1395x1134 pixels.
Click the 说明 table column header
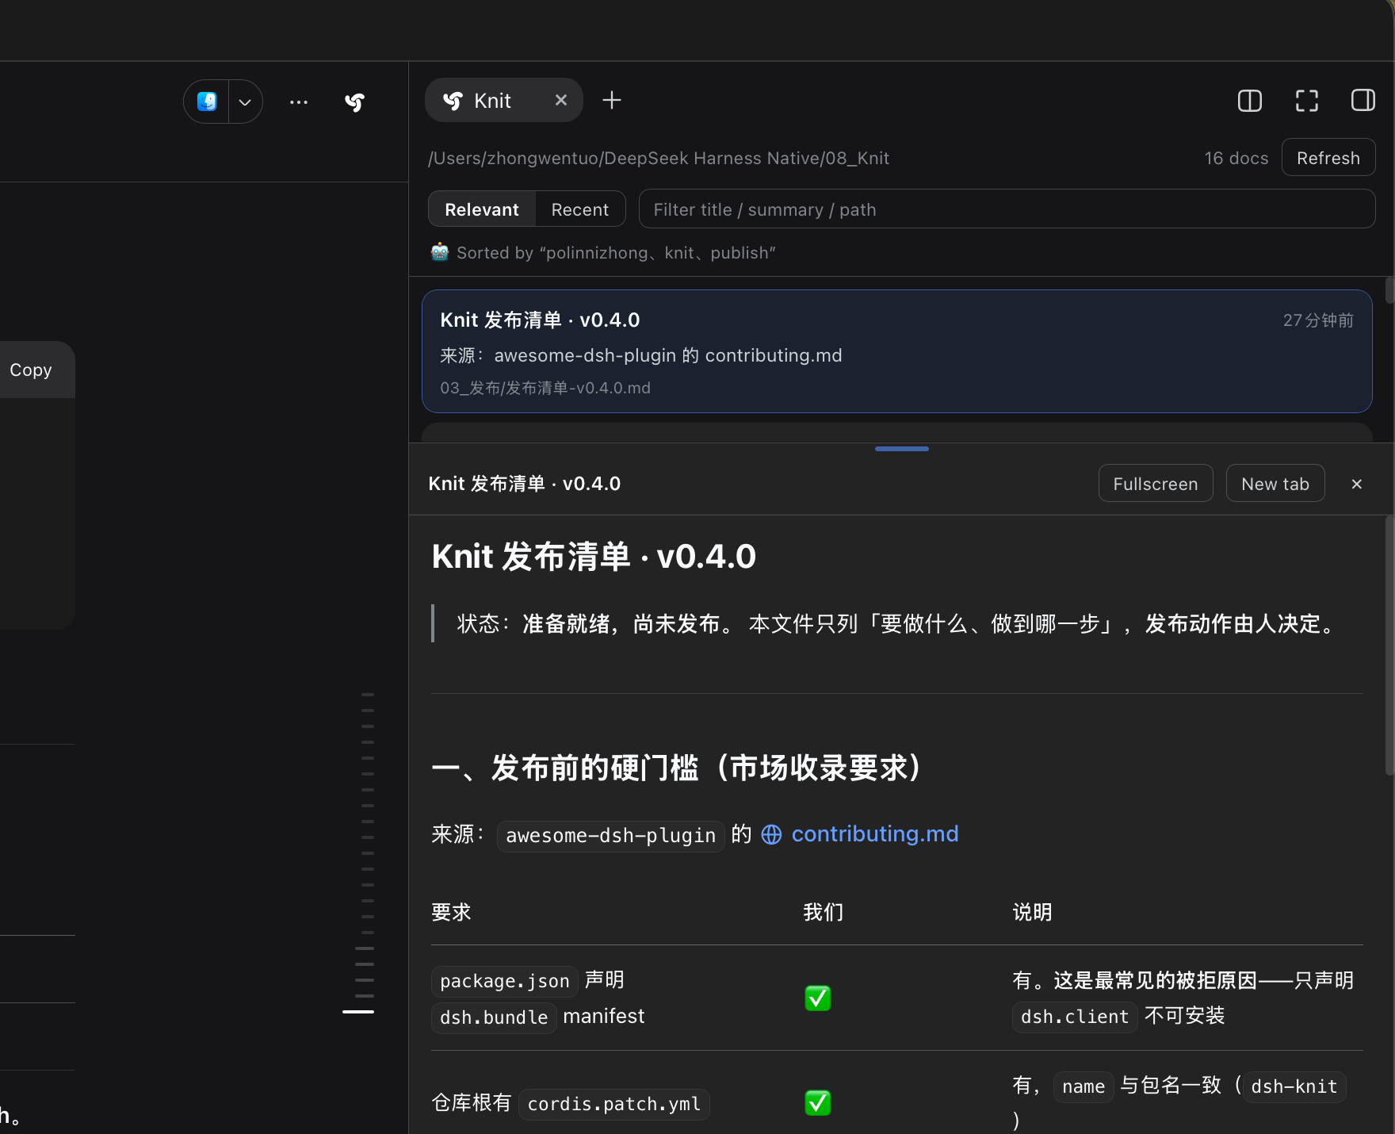click(x=1032, y=912)
